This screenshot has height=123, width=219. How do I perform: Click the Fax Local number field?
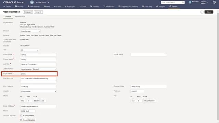[x=150, y=101]
